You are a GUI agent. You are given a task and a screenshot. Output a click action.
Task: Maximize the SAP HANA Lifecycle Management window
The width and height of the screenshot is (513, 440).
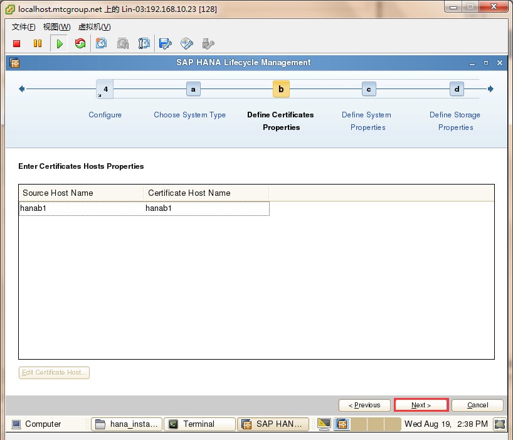(x=486, y=63)
